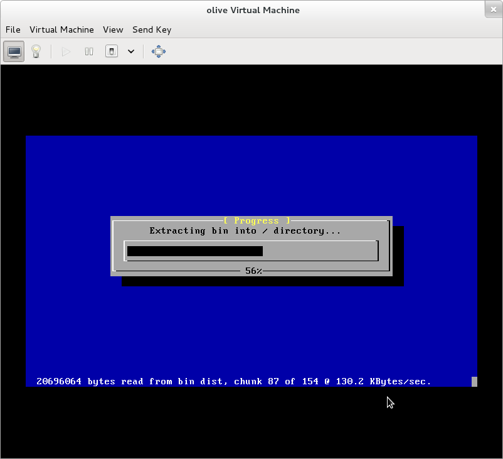This screenshot has width=503, height=459.
Task: Switch console to fullscreen mode
Action: click(x=158, y=51)
